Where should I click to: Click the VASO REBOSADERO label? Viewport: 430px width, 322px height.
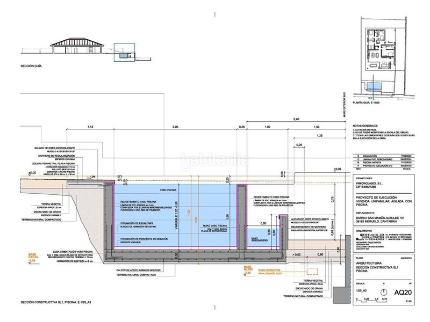pyautogui.click(x=259, y=239)
